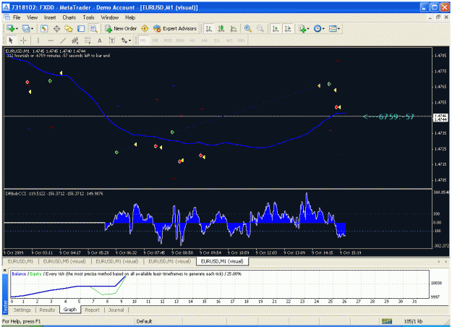This screenshot has height=327, width=452.
Task: Select the Trendline drawing tool
Action: [63, 41]
